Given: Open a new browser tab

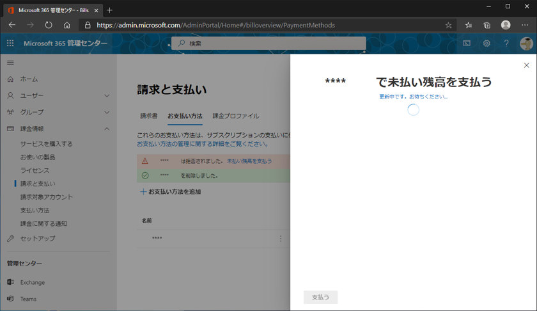Looking at the screenshot, I should click(109, 10).
